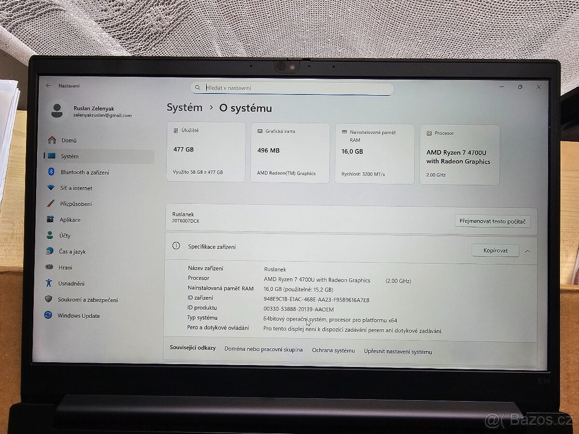
Task: Click the Úložiště card icon
Action: pyautogui.click(x=176, y=130)
